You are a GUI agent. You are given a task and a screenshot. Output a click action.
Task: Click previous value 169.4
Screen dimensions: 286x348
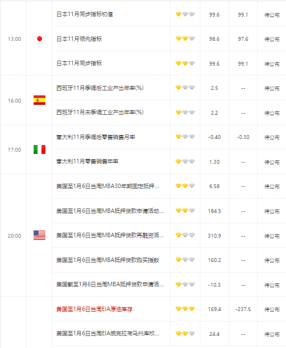(214, 309)
